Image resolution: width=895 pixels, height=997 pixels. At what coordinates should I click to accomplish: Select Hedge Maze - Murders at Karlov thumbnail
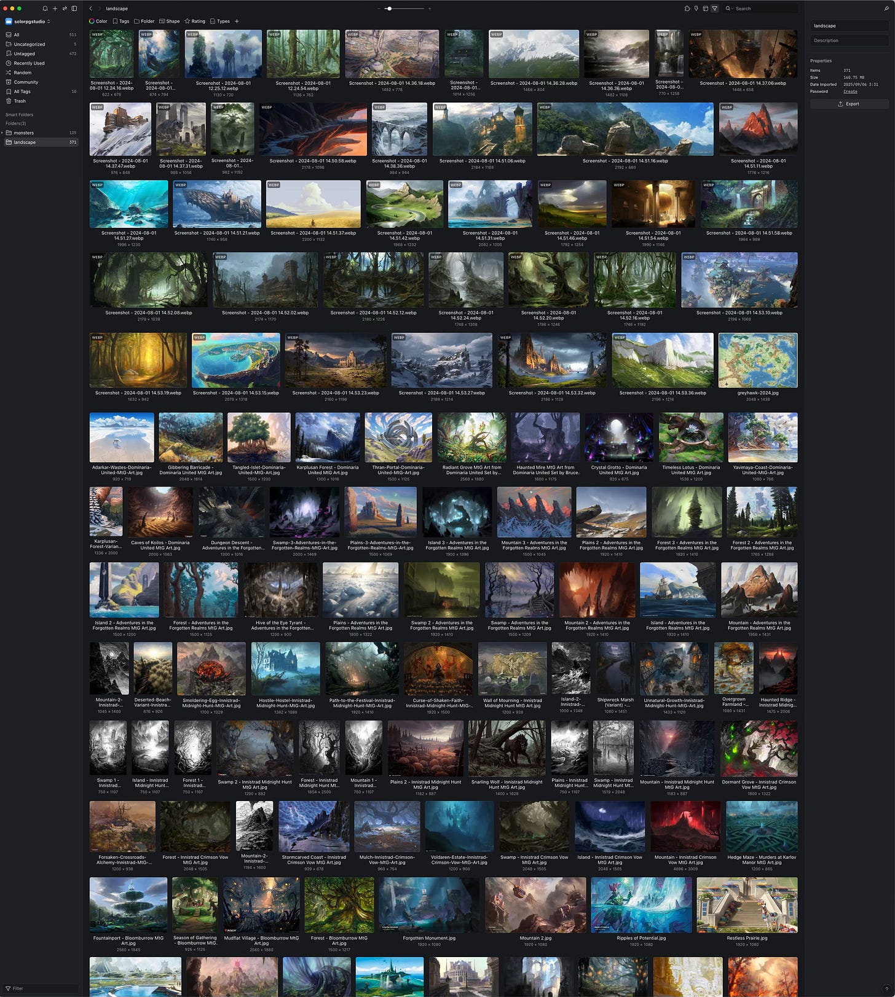click(x=762, y=826)
